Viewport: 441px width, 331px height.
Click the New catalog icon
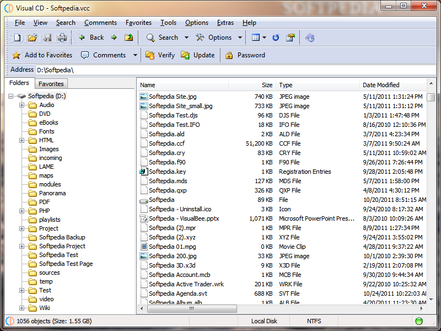[18, 38]
